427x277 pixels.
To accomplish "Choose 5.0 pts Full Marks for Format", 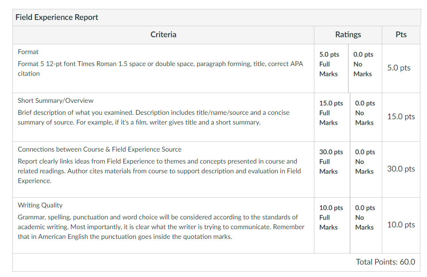I will [x=331, y=68].
